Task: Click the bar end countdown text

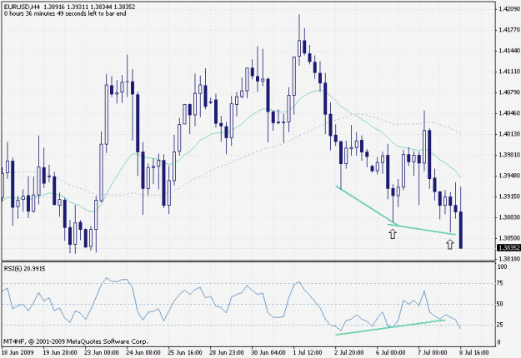Action: point(65,13)
